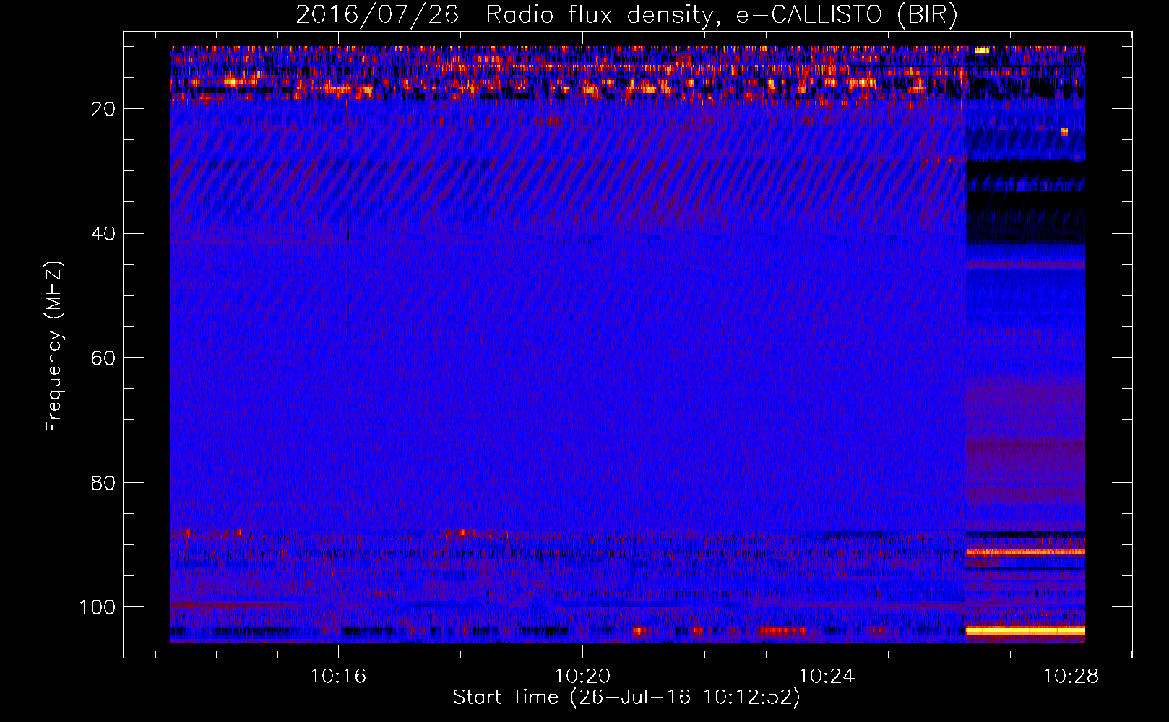The height and width of the screenshot is (722, 1169).
Task: Click the 10:20 time tick label
Action: [x=582, y=677]
